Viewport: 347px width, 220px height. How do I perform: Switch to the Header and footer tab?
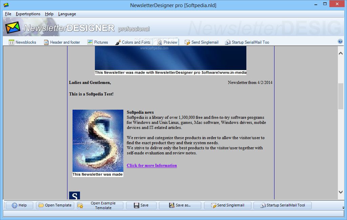(x=62, y=42)
